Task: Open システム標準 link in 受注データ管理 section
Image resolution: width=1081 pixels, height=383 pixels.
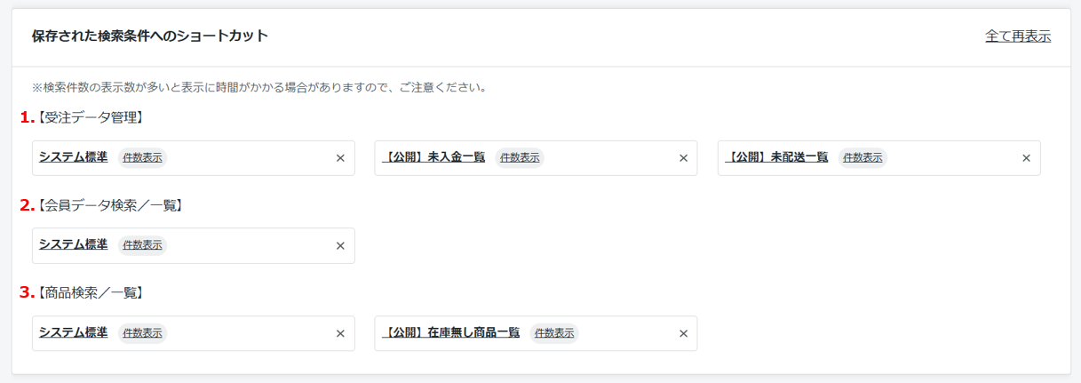Action: pyautogui.click(x=73, y=157)
